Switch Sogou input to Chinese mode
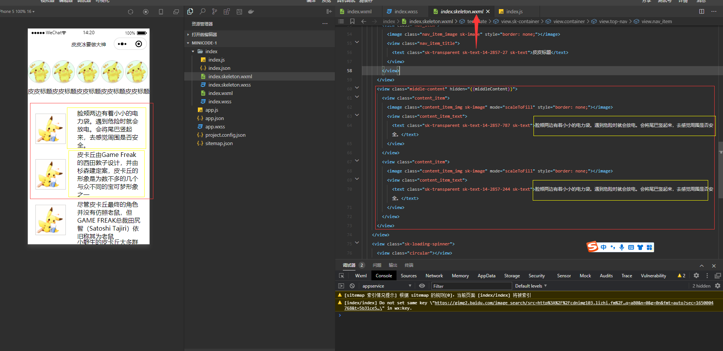 pyautogui.click(x=604, y=247)
